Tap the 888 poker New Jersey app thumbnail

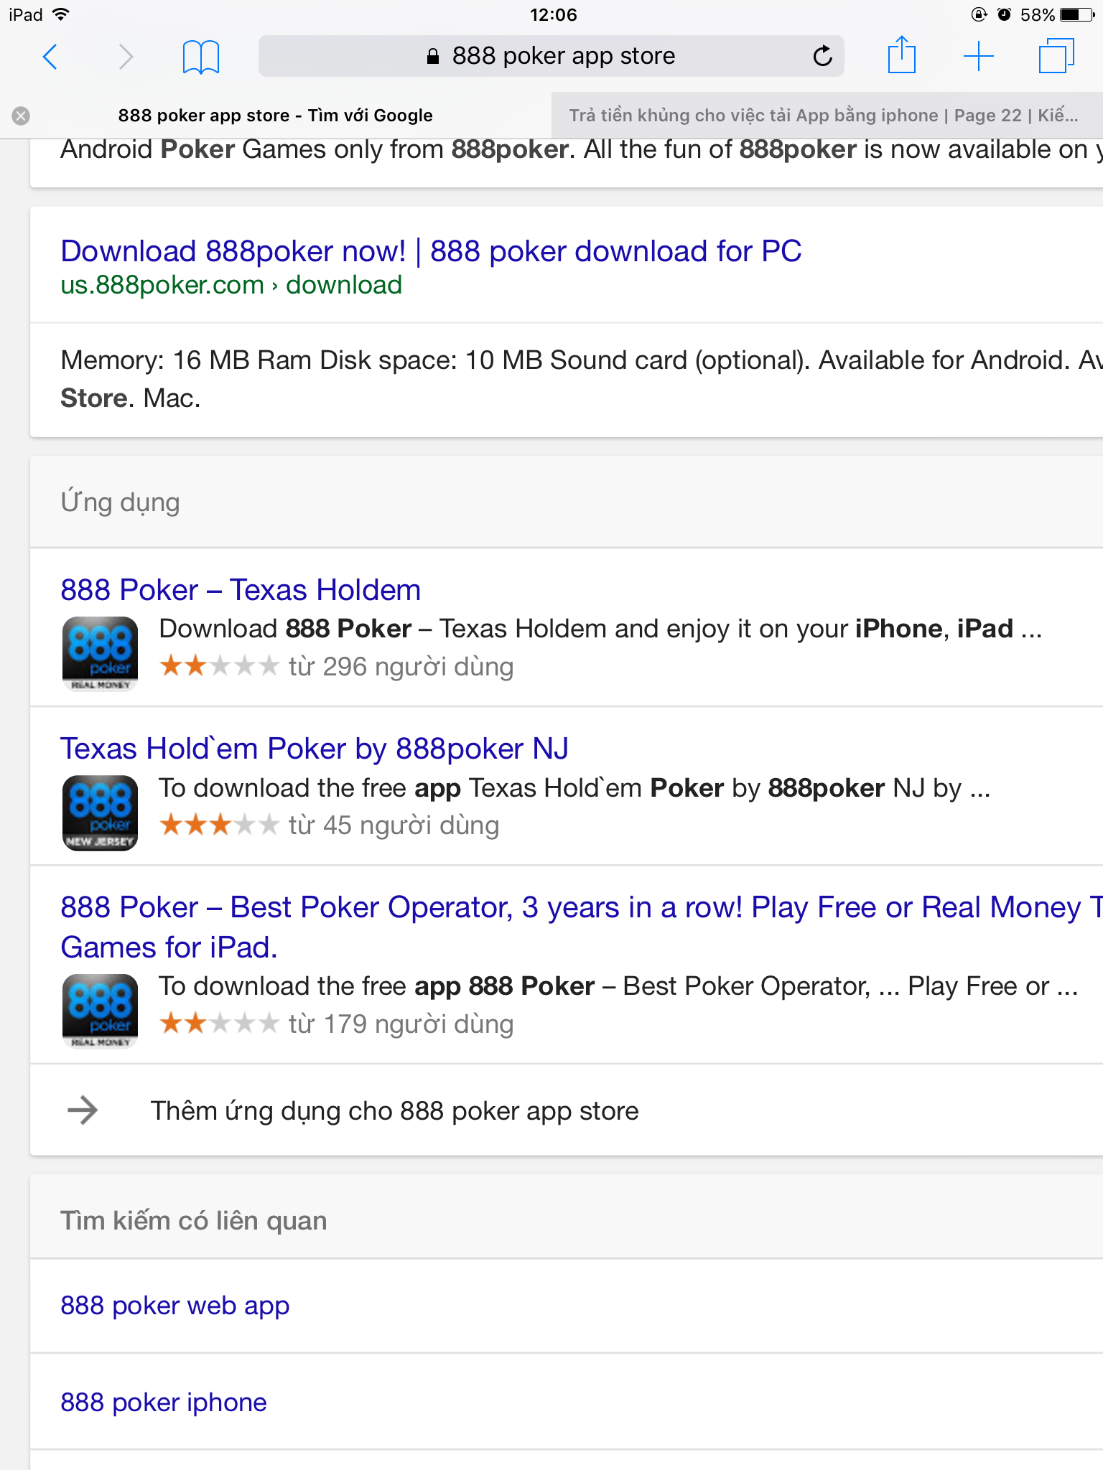(x=100, y=813)
